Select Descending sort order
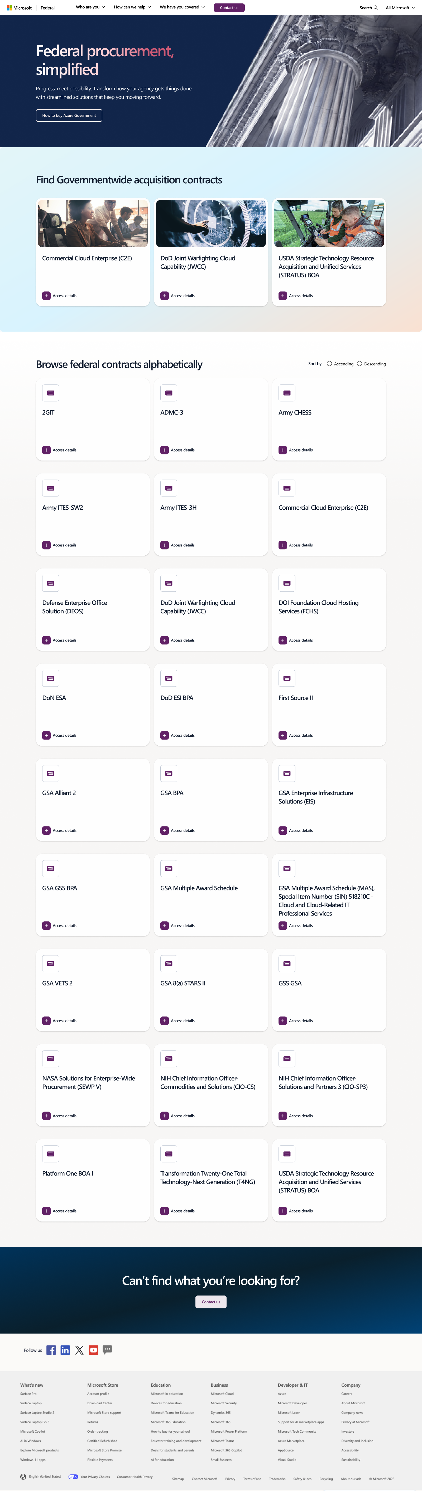 pyautogui.click(x=359, y=364)
